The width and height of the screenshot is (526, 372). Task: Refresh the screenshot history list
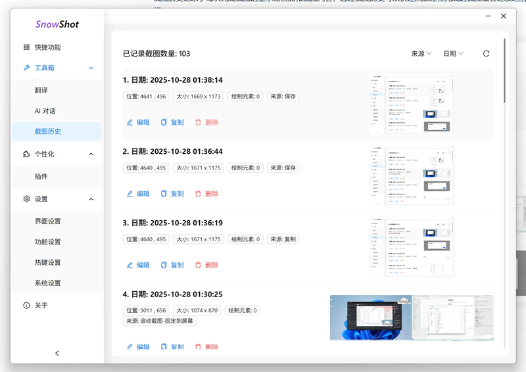(x=486, y=54)
